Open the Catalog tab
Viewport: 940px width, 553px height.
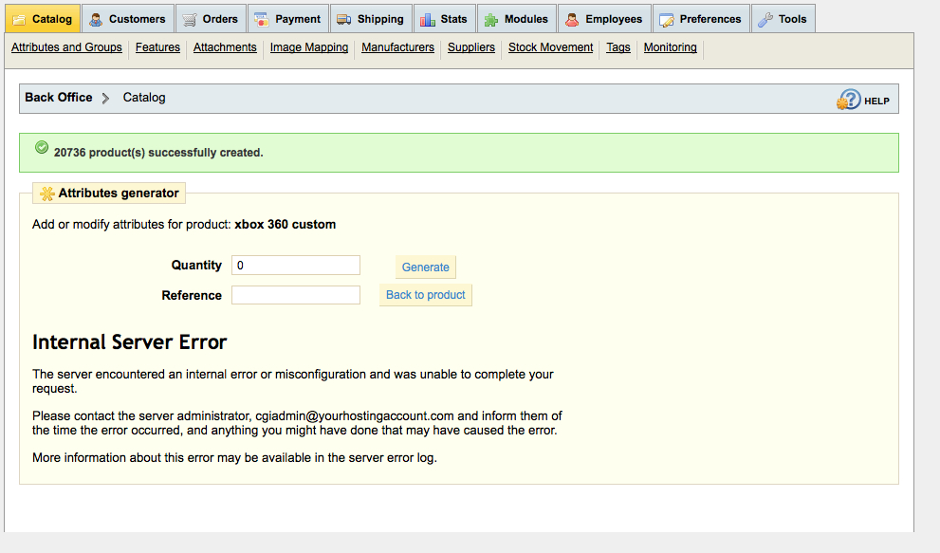point(43,19)
